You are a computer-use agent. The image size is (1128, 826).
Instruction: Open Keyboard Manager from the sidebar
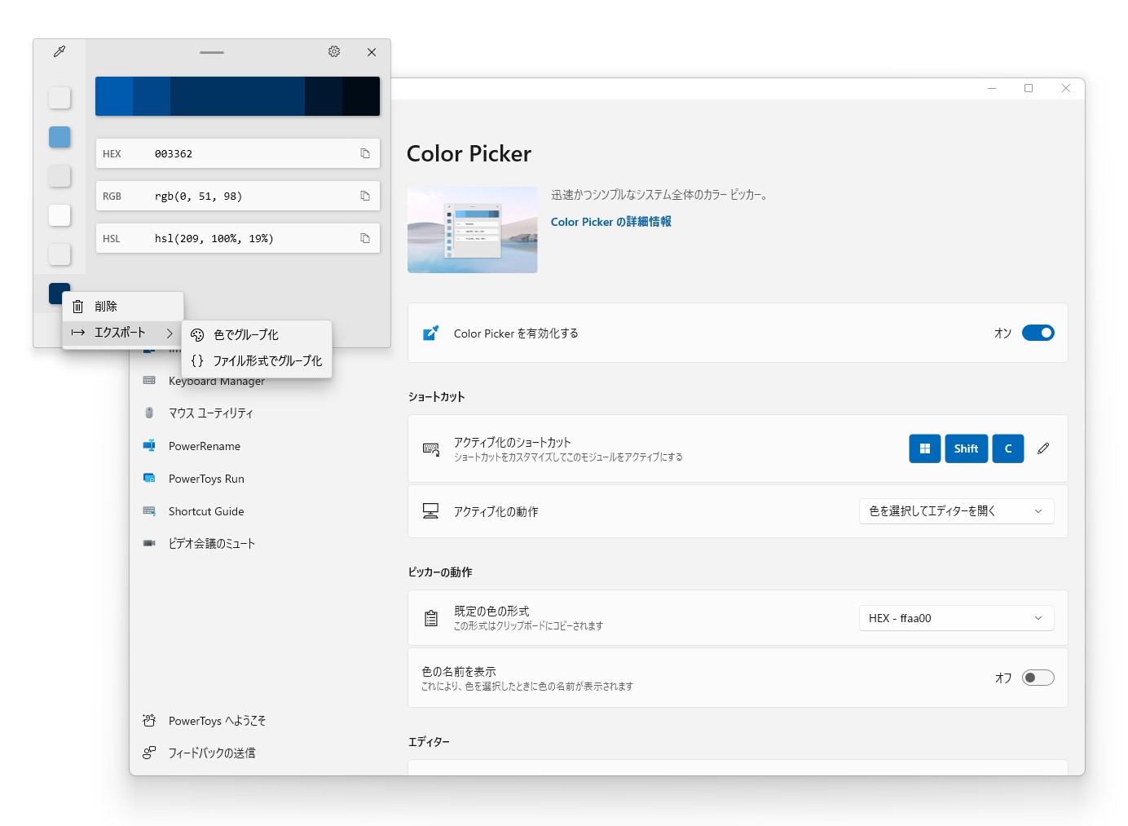pyautogui.click(x=216, y=381)
